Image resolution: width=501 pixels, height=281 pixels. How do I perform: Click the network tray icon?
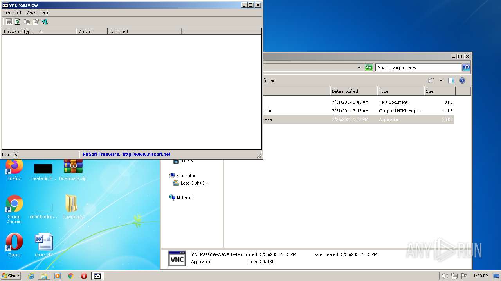[x=454, y=276]
